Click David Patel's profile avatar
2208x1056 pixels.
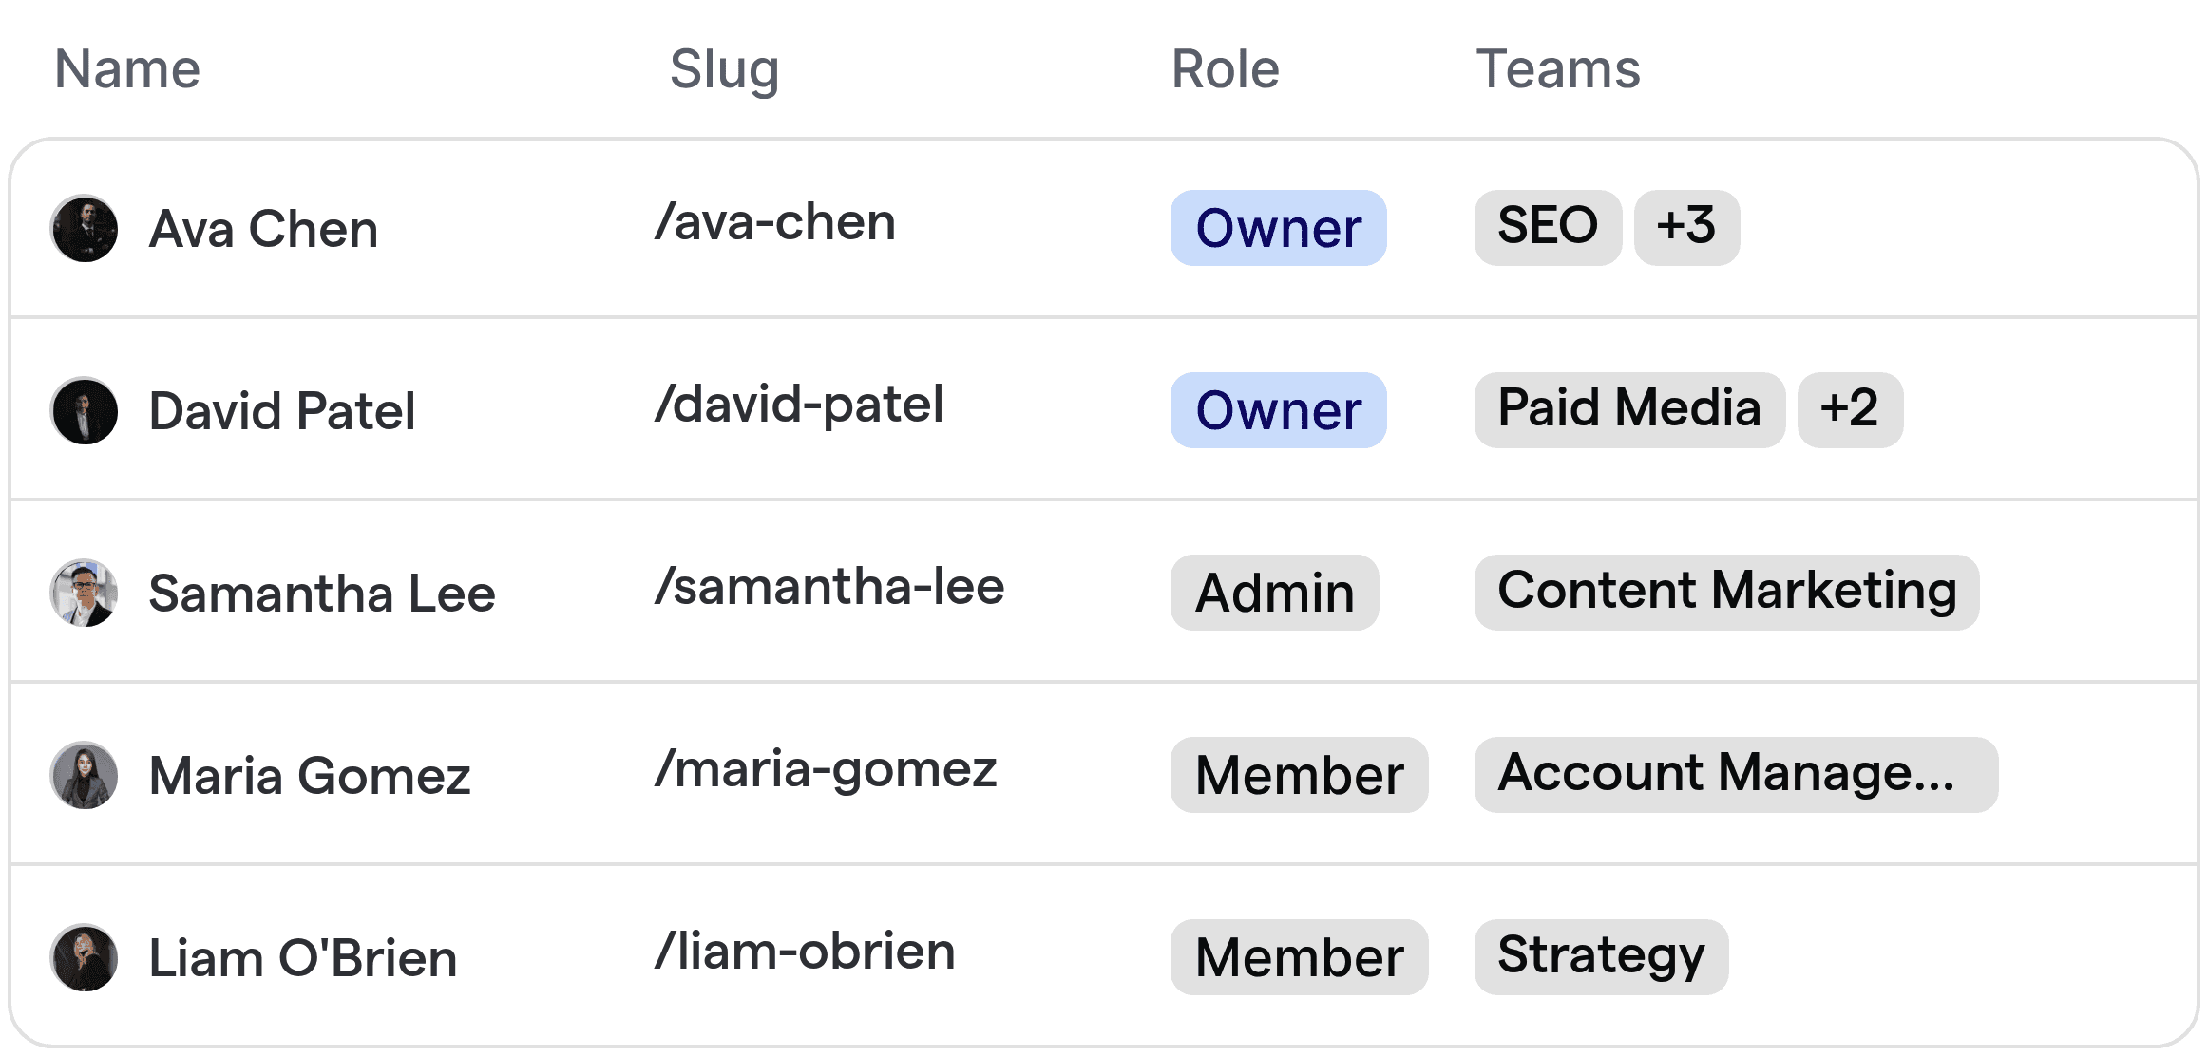click(84, 410)
